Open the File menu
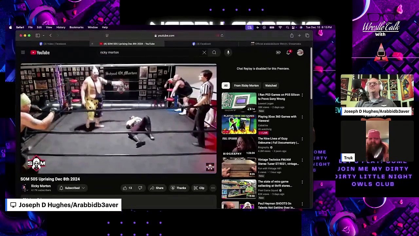Image resolution: width=419 pixels, height=236 pixels. 30,27
